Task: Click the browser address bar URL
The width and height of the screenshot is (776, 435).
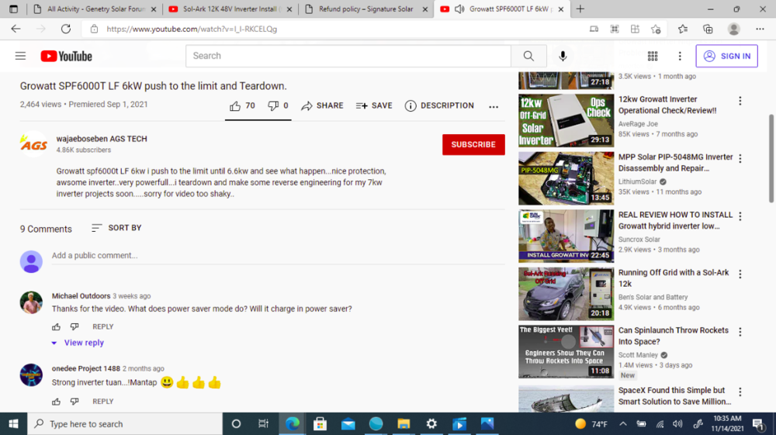Action: pyautogui.click(x=192, y=29)
